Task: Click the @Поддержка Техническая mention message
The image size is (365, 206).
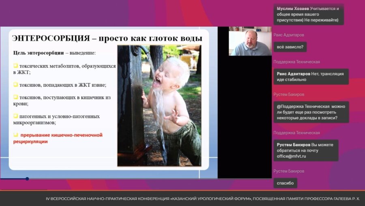Action: click(311, 112)
